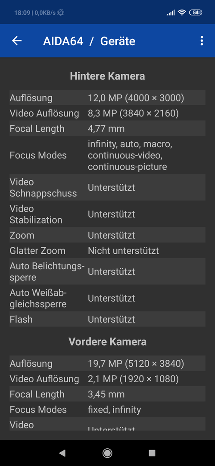This screenshot has width=215, height=466.
Task: Tap the Focal Length 4,77 mm row
Action: point(108,129)
